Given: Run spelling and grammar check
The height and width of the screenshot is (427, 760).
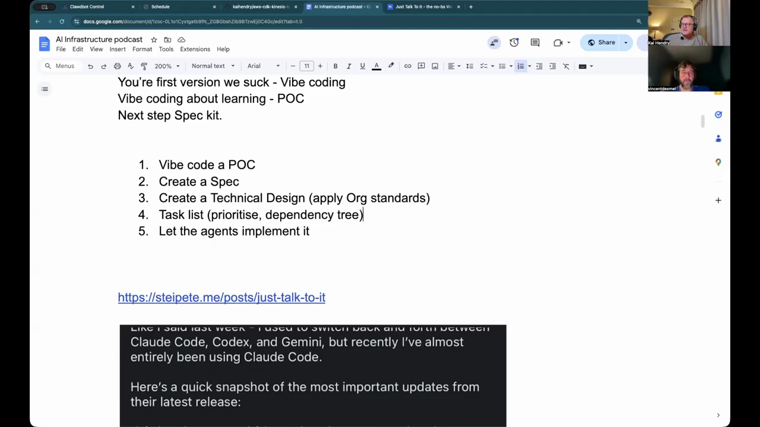Looking at the screenshot, I should 130,66.
